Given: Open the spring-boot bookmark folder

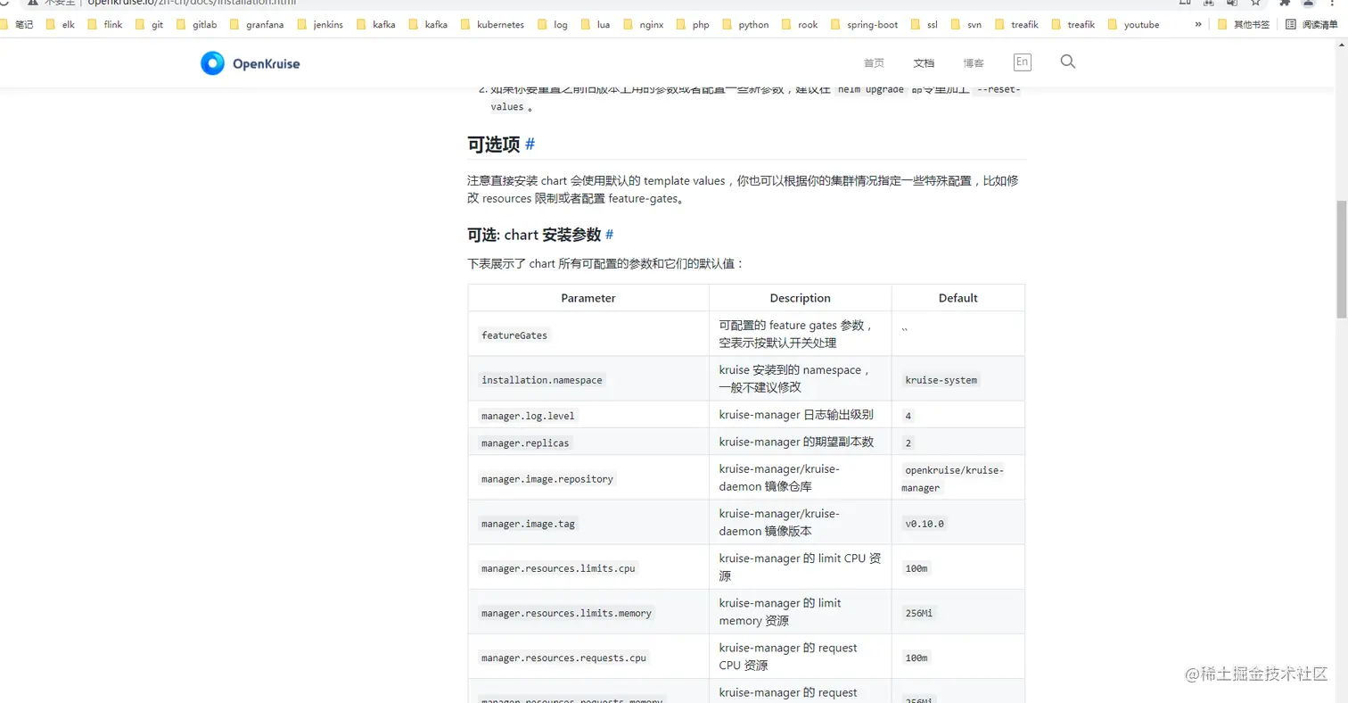Looking at the screenshot, I should tap(865, 25).
